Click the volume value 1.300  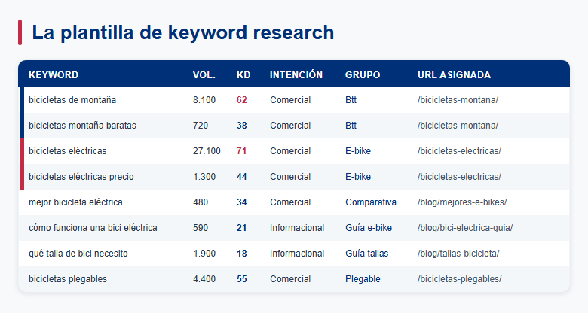tap(204, 177)
